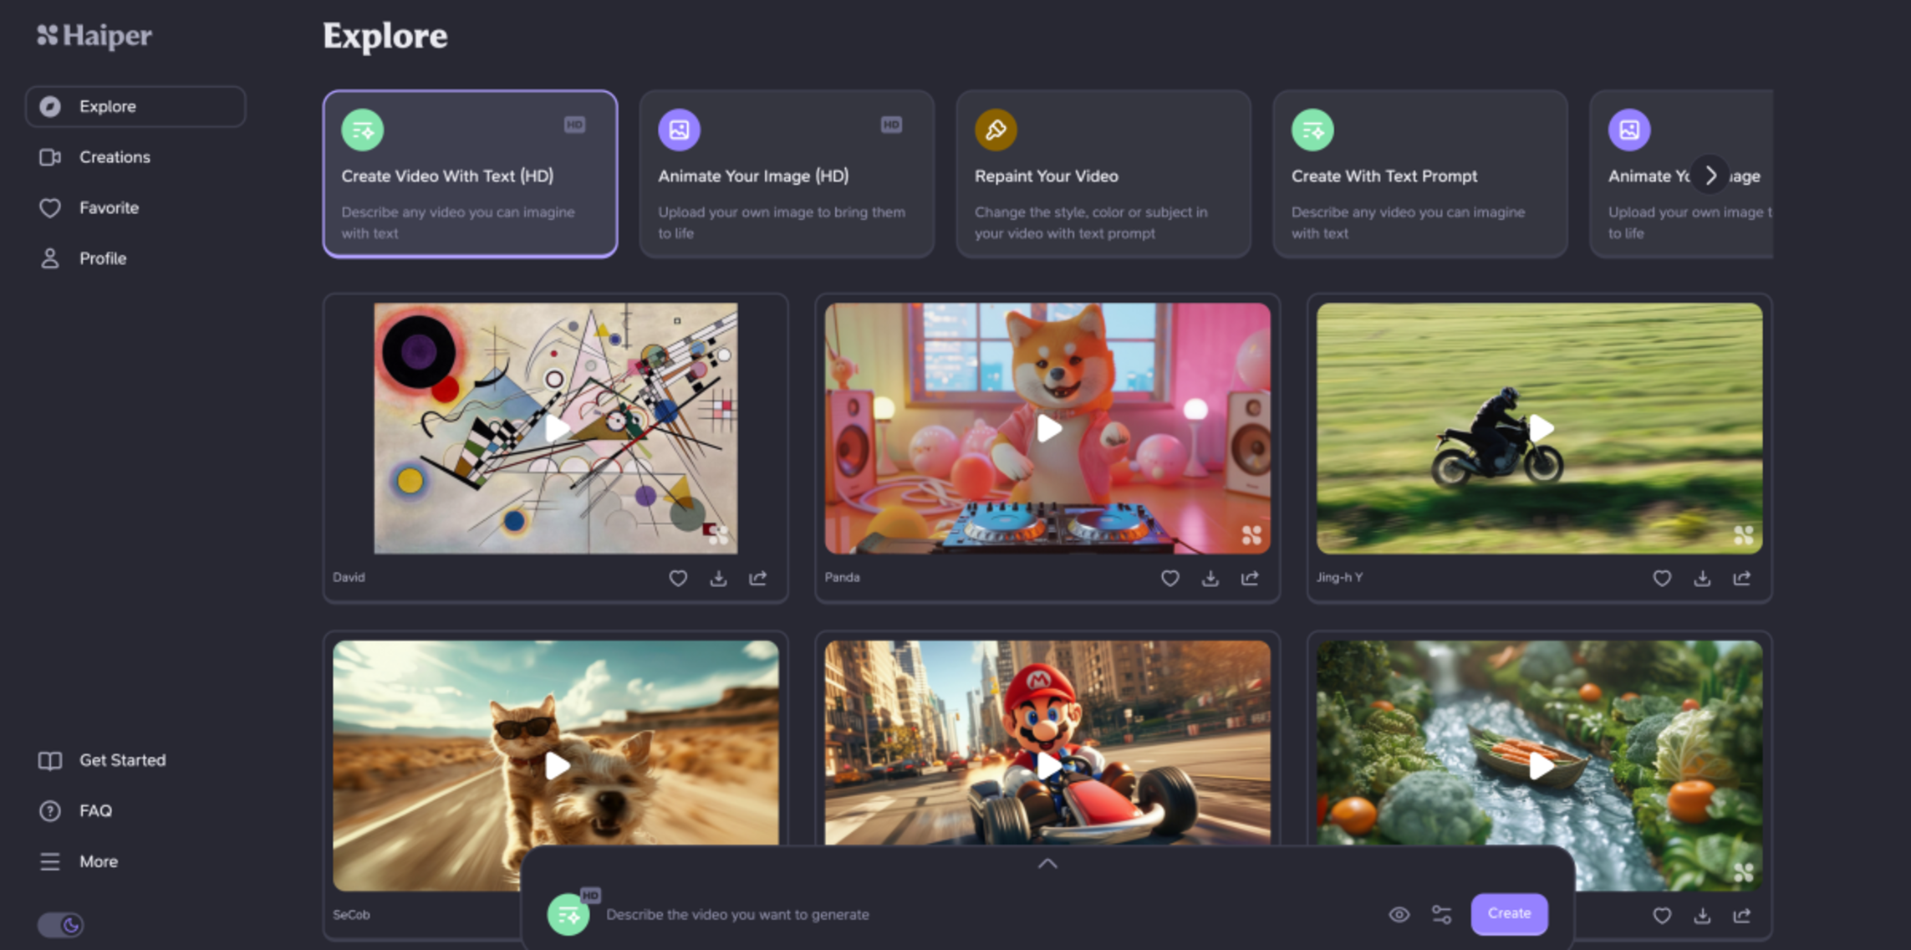
Task: Open the settings sliders icon in prompt bar
Action: coord(1441,914)
